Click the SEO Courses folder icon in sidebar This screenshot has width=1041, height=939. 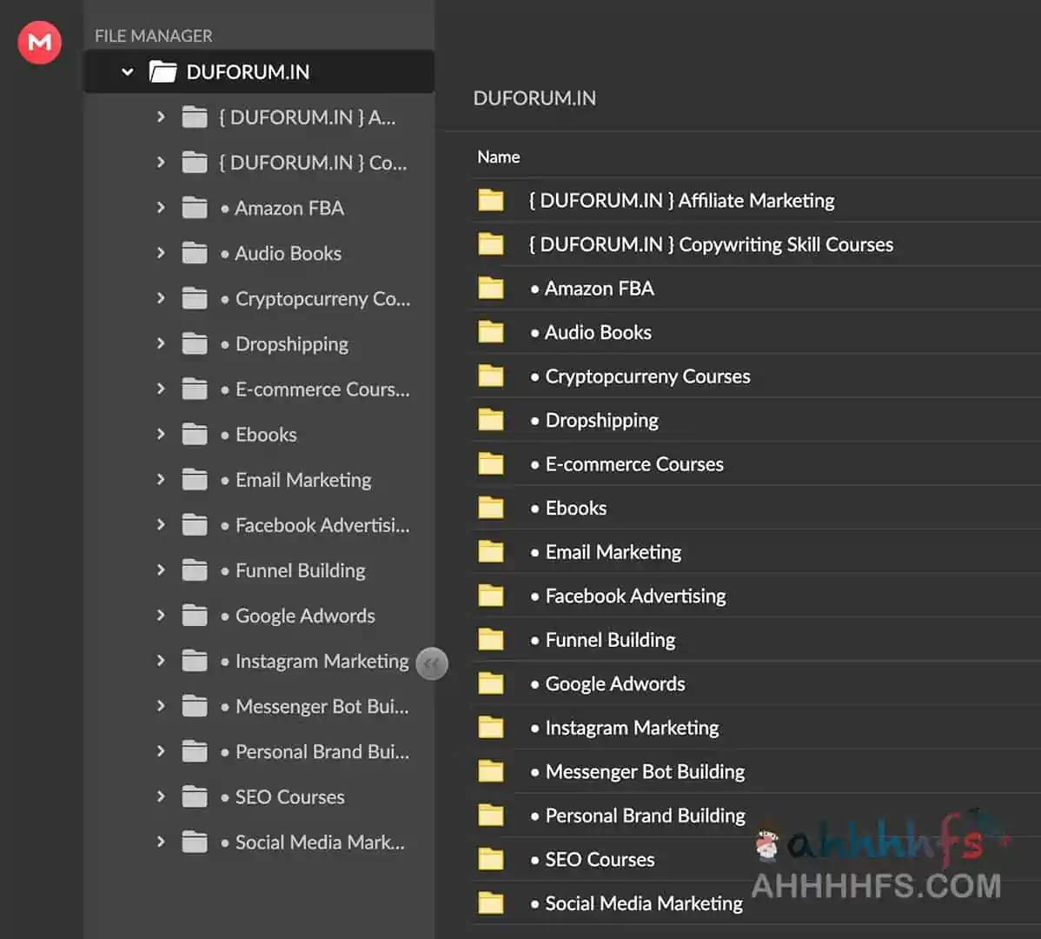195,797
